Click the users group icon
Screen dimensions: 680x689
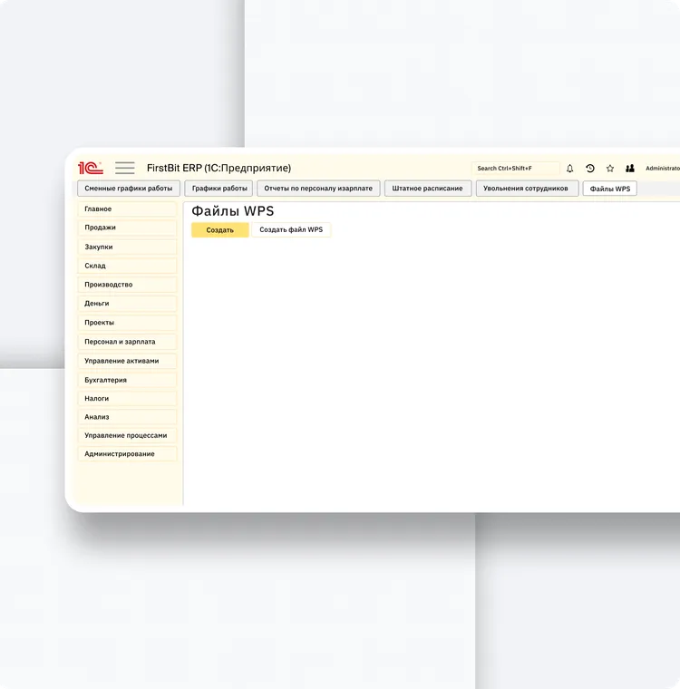(x=630, y=169)
